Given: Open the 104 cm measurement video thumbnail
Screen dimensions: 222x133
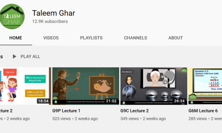Looking at the screenshot, I should point(25,86).
